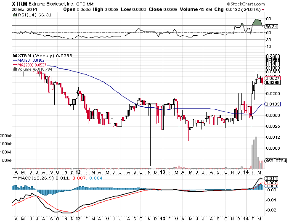Click the Extreme Biodiesel, Inc. company name
The height and width of the screenshot is (222, 289).
pos(51,4)
